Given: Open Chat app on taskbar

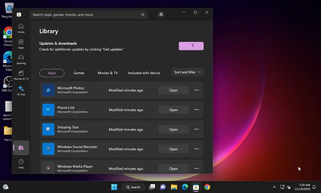Looking at the screenshot, I should click(x=163, y=187).
